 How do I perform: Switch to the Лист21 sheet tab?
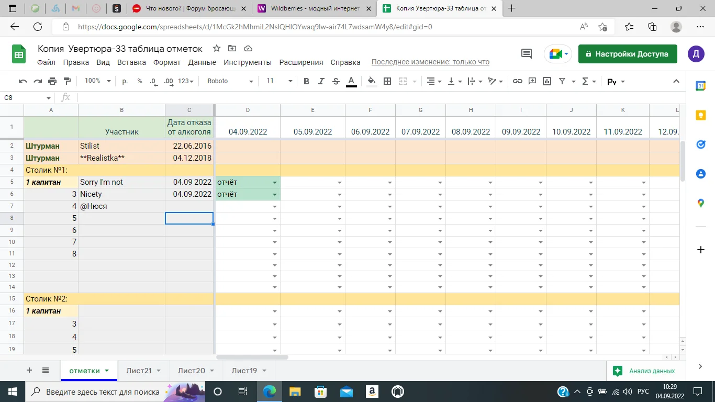[139, 371]
